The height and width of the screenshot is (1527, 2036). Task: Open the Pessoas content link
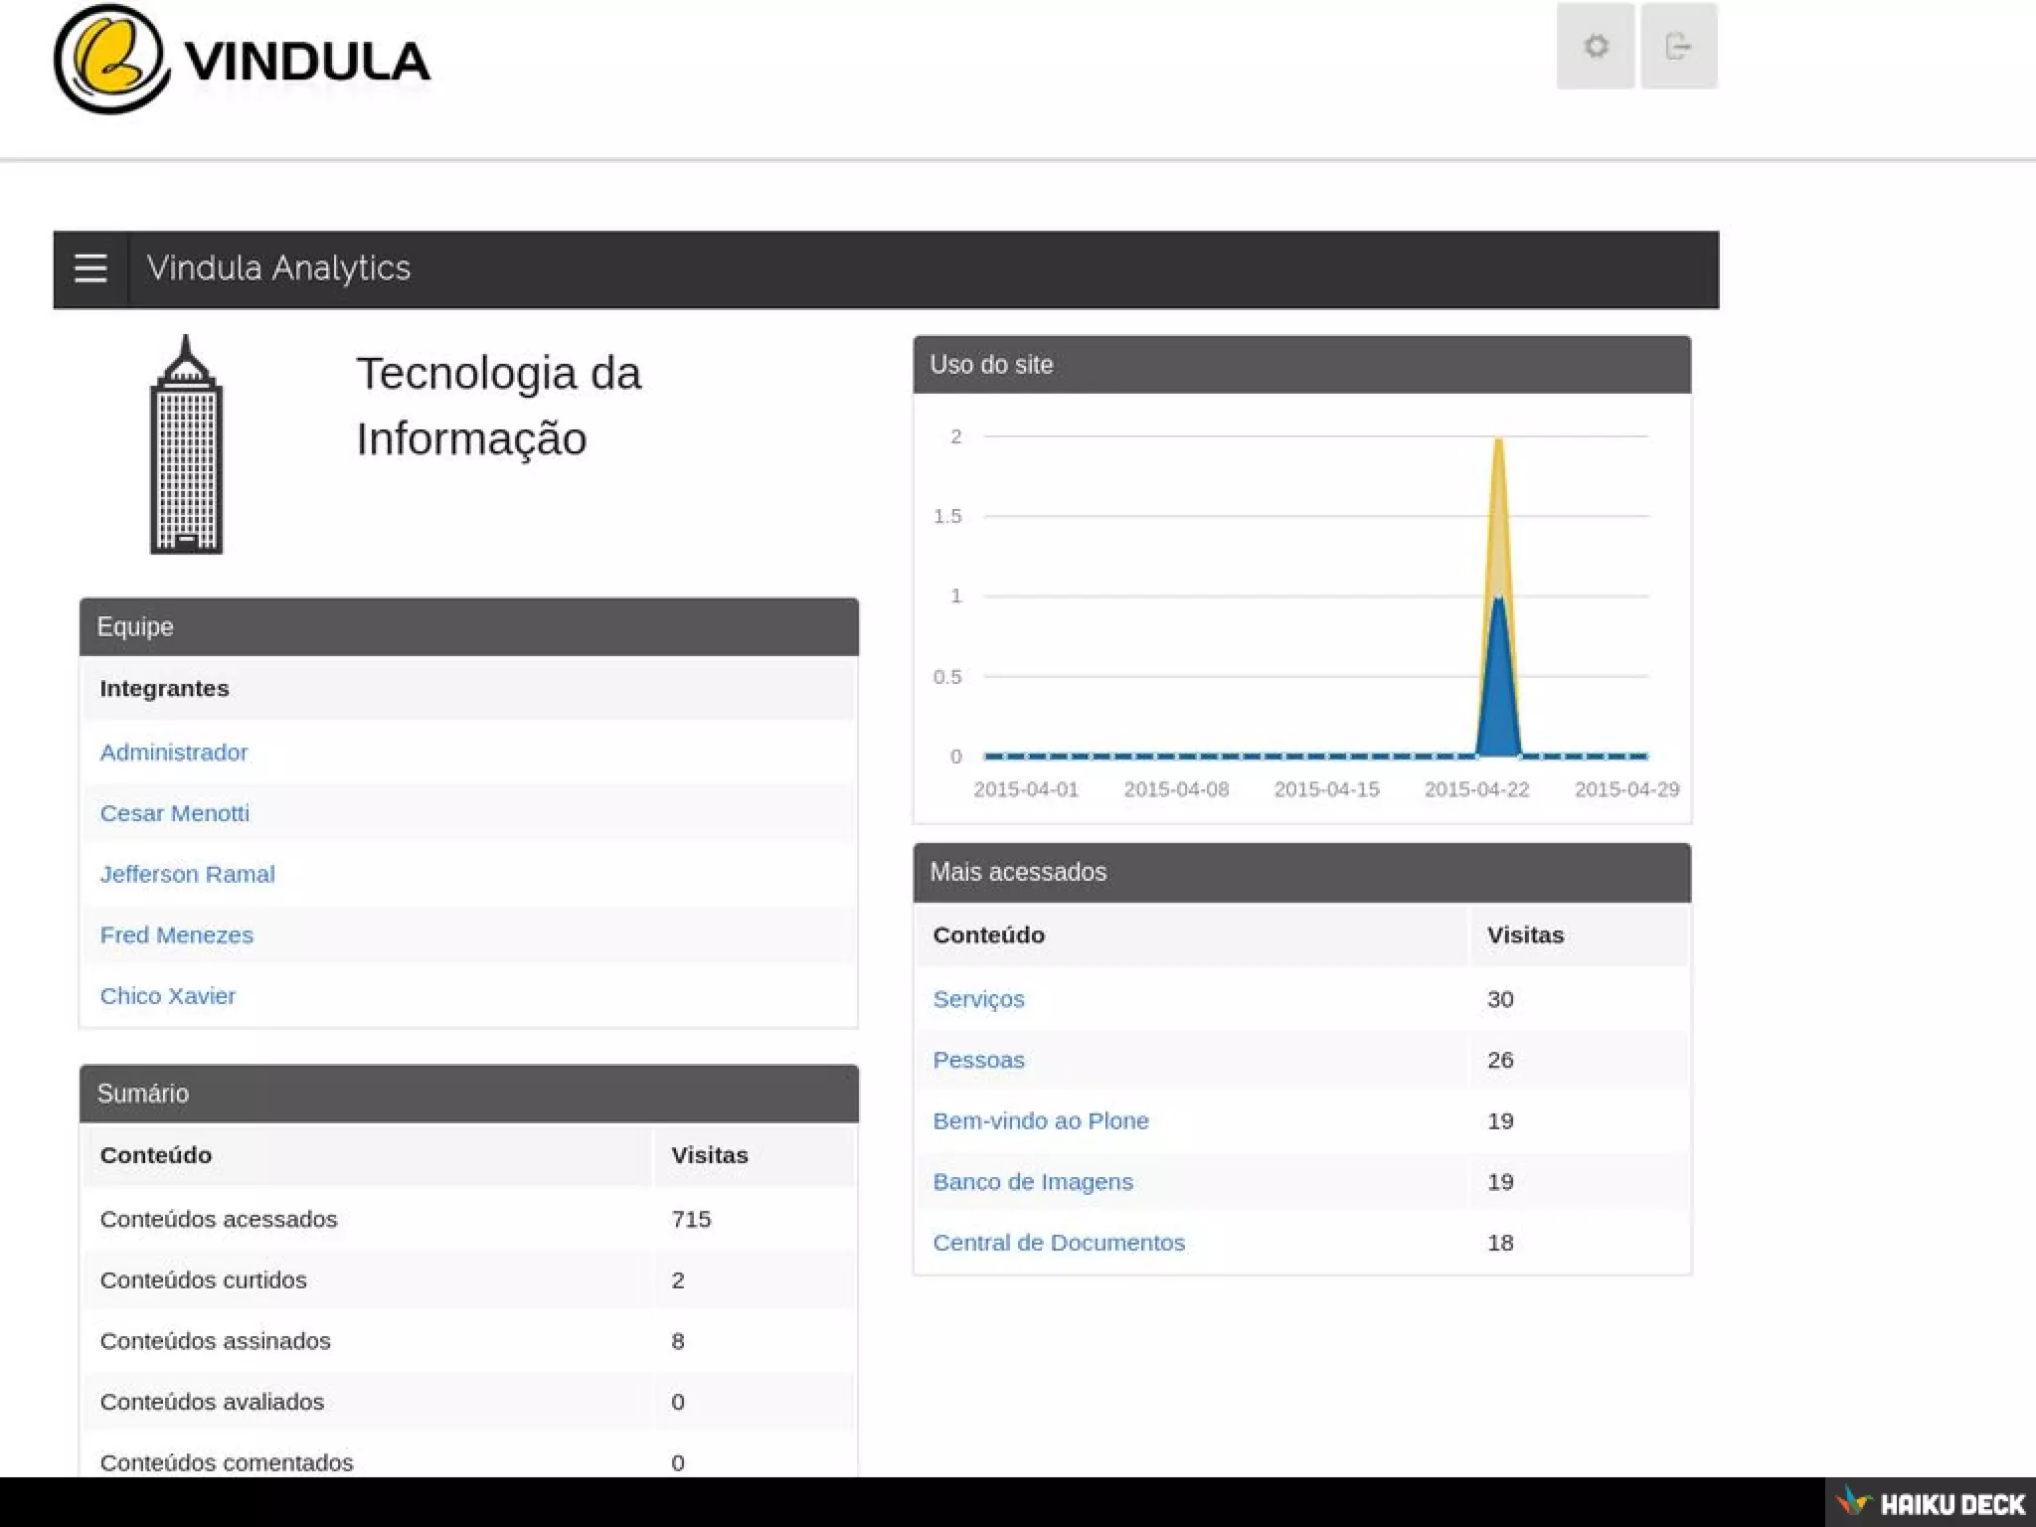click(x=978, y=1060)
